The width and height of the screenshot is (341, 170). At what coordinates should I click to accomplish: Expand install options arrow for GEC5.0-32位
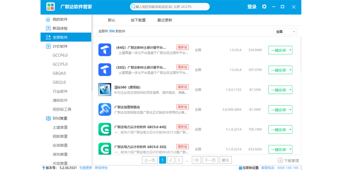tap(290, 150)
